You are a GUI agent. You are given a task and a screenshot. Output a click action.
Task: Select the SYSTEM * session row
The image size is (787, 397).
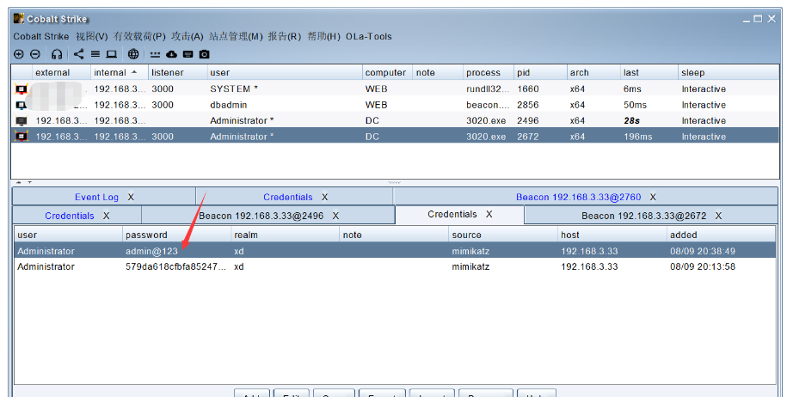395,89
